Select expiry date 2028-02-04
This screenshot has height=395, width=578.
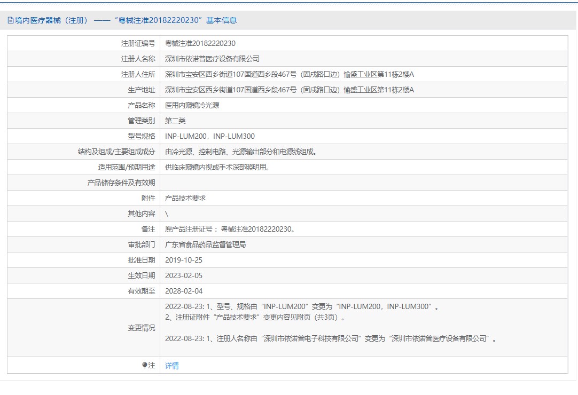click(x=184, y=291)
